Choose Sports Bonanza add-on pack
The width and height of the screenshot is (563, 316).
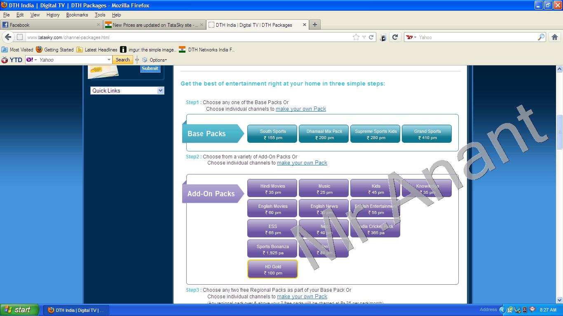[272, 249]
